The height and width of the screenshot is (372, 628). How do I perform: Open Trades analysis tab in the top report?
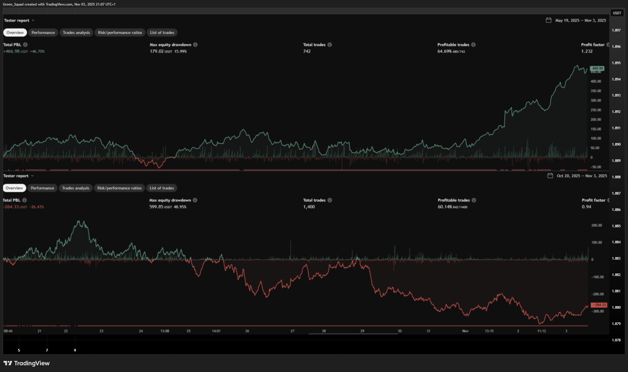tap(76, 32)
